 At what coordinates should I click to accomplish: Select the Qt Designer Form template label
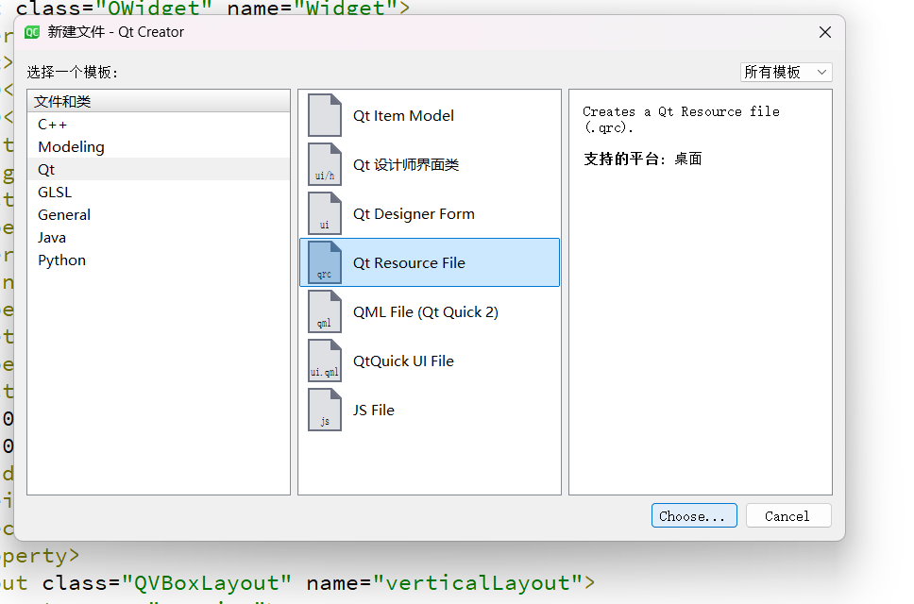(x=414, y=214)
